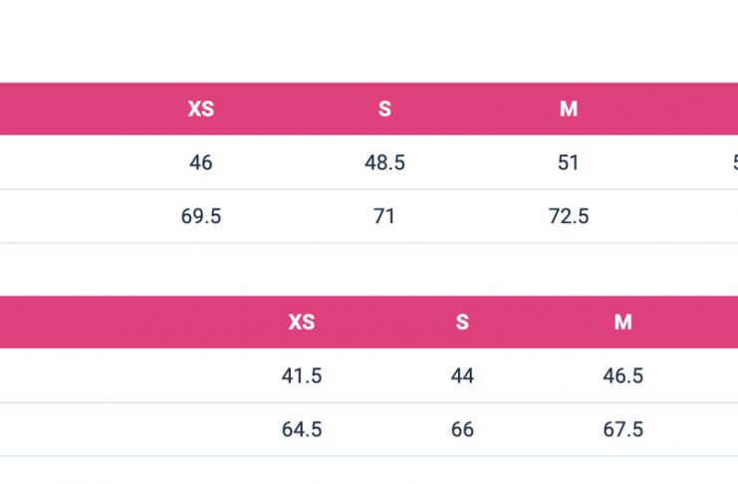738x484 pixels.
Task: Select the 66 measurement cell
Action: point(462,429)
